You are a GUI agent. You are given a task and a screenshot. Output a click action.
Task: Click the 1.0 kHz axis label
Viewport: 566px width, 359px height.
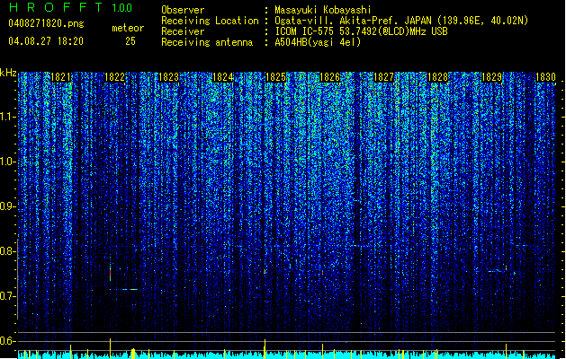(8, 162)
